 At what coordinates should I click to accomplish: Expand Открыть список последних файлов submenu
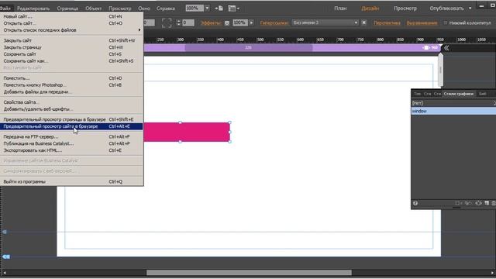[x=71, y=30]
